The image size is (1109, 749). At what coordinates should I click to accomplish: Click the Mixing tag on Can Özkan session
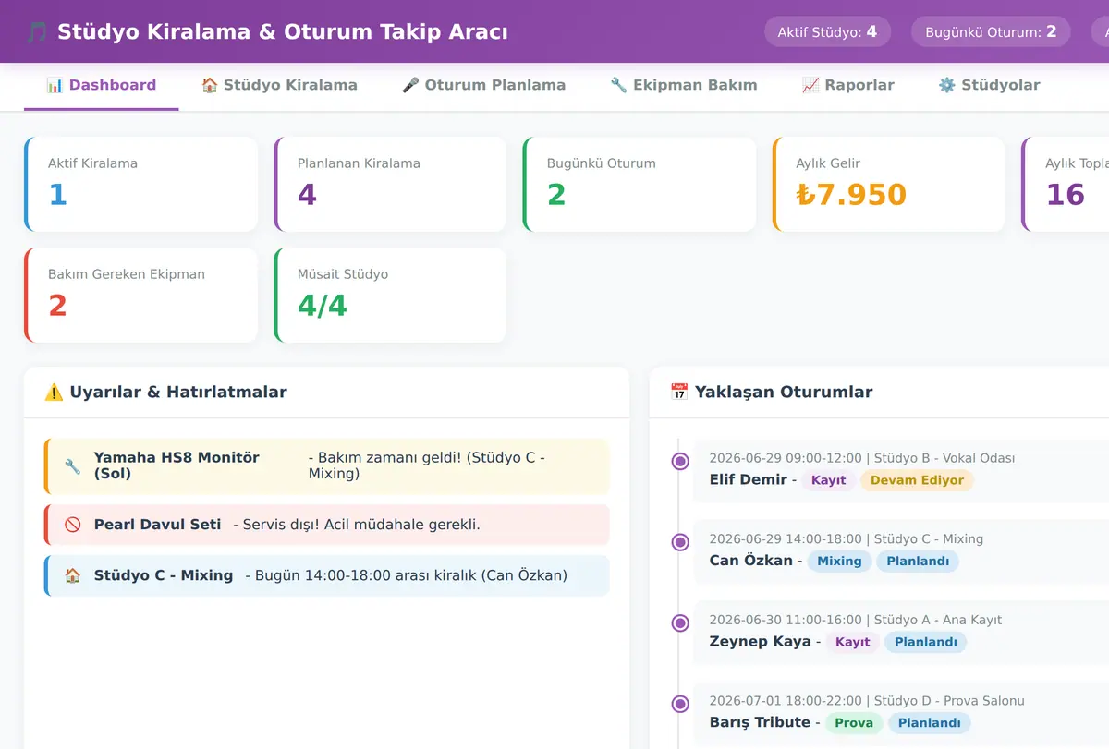pyautogui.click(x=839, y=561)
